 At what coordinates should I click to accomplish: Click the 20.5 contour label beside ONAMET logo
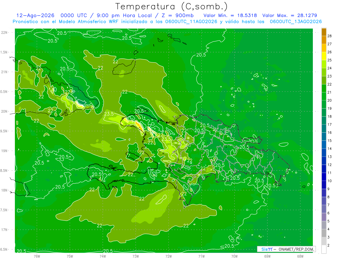pos(229,246)
